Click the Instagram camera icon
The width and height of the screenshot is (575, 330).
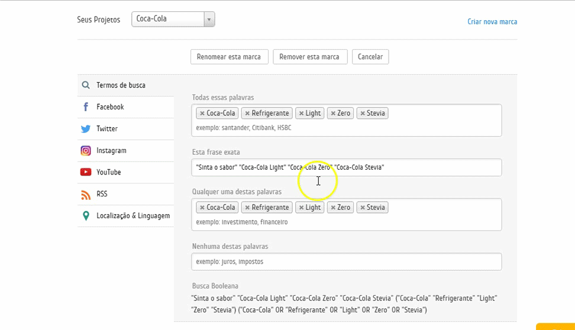pyautogui.click(x=86, y=151)
